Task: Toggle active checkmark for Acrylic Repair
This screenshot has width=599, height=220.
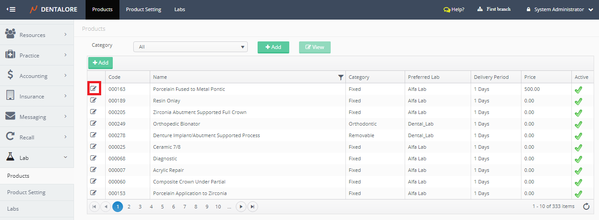Action: pyautogui.click(x=578, y=171)
